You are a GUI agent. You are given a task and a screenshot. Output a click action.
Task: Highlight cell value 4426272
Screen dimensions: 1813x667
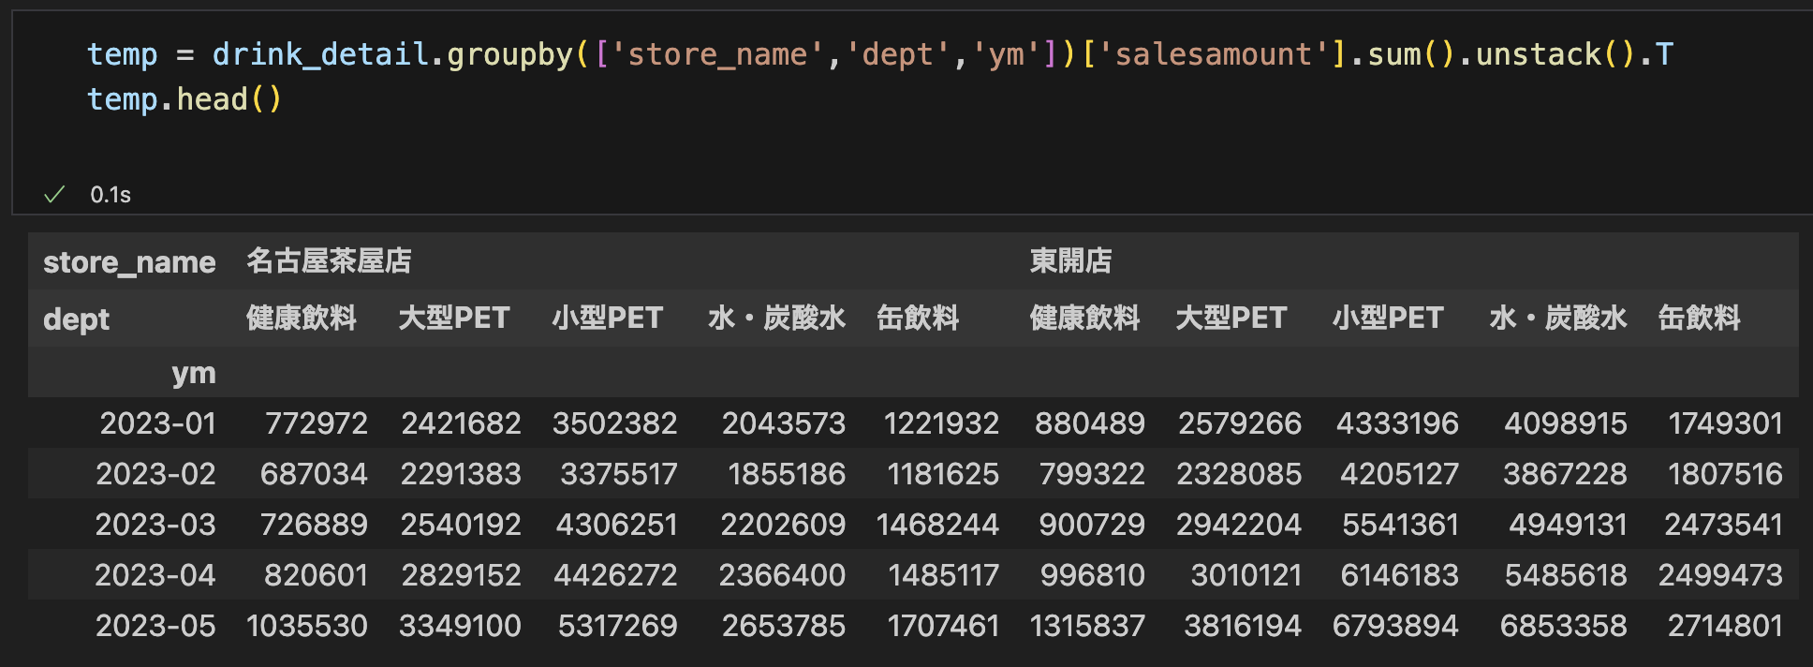[x=615, y=575]
